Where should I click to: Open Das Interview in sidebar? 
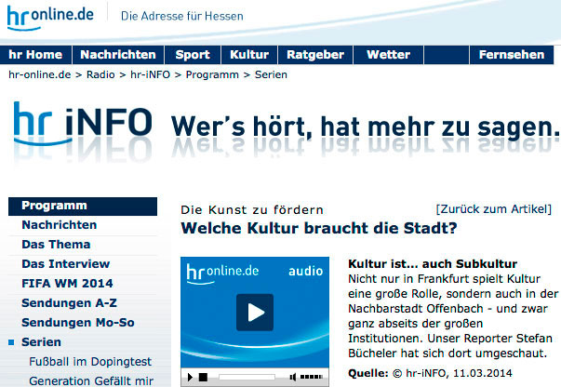pos(65,264)
